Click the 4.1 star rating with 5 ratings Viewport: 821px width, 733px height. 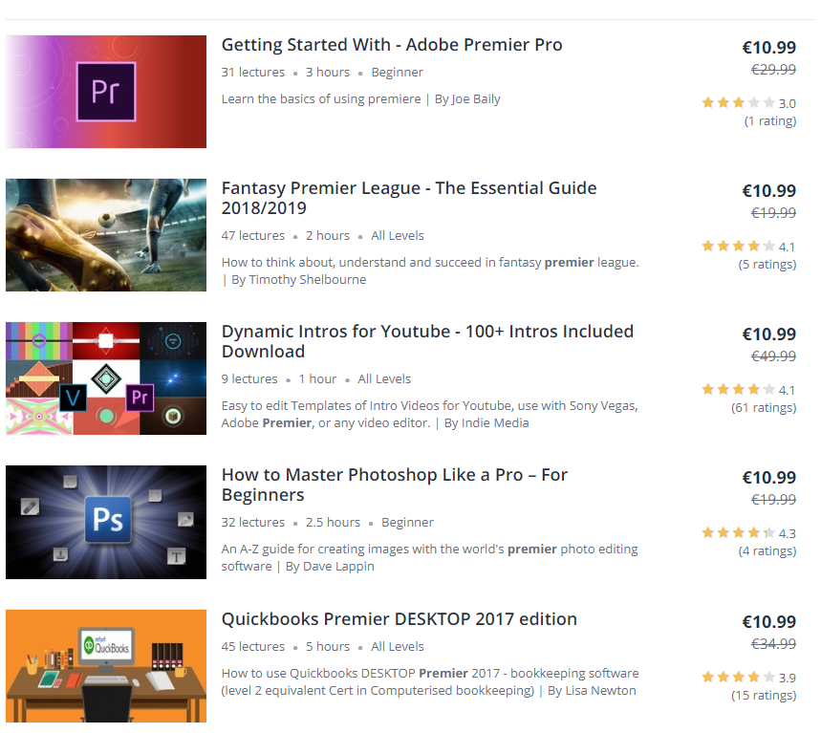pyautogui.click(x=748, y=247)
